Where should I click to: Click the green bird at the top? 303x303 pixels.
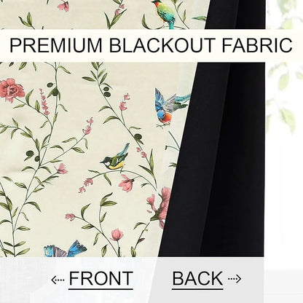coord(165,13)
